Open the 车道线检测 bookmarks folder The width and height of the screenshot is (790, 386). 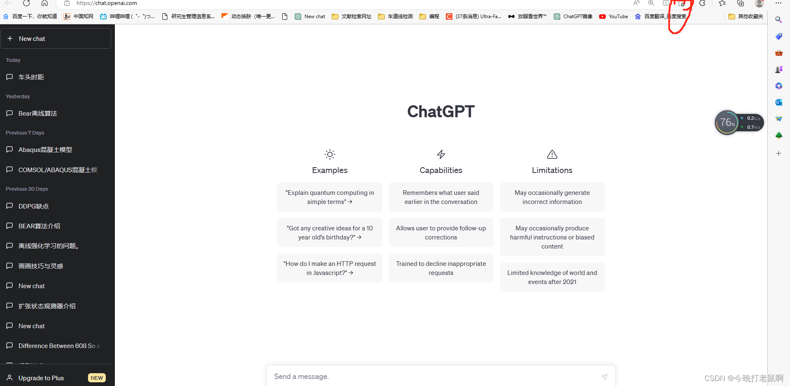(x=395, y=17)
